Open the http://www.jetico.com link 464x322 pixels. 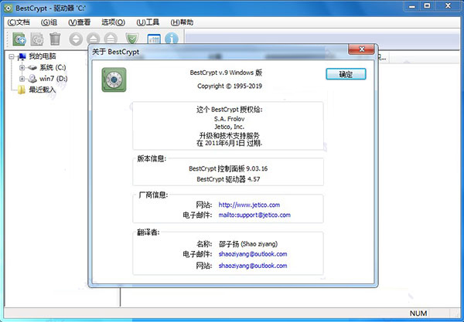pyautogui.click(x=249, y=205)
